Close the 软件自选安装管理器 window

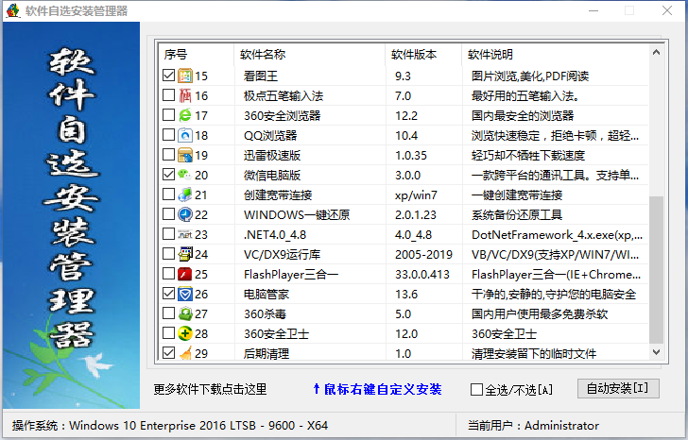point(667,10)
